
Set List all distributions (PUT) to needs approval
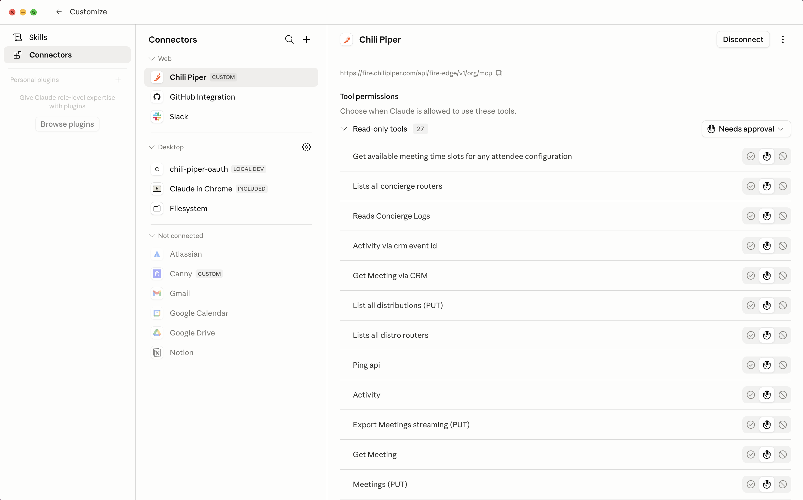pos(767,305)
